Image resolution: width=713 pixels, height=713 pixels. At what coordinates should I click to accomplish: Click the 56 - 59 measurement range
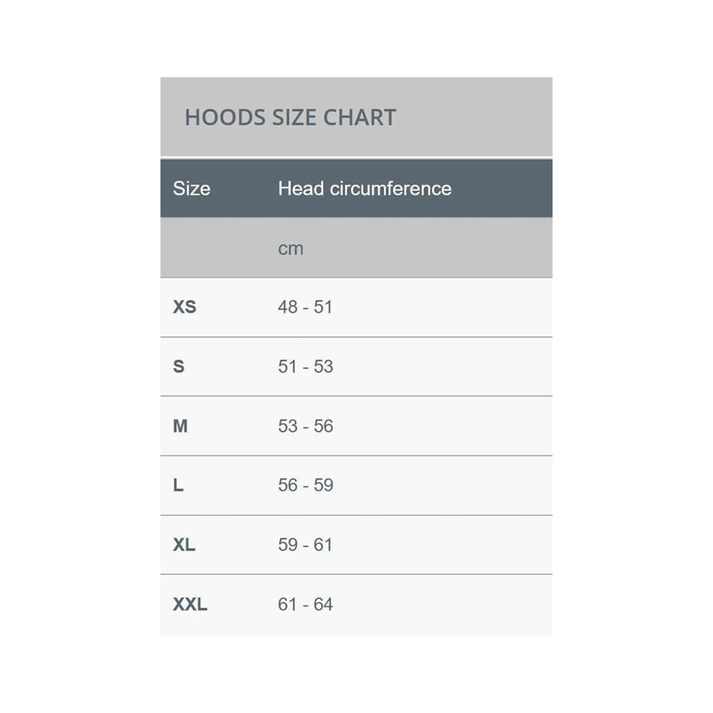coord(306,485)
